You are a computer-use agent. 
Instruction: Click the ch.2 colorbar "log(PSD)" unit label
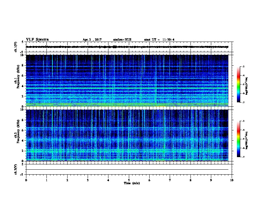click(x=247, y=141)
